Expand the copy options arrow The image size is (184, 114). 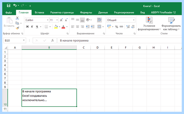[21, 23]
